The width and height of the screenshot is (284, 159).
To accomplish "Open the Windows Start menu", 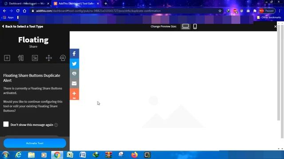I will click(6, 155).
